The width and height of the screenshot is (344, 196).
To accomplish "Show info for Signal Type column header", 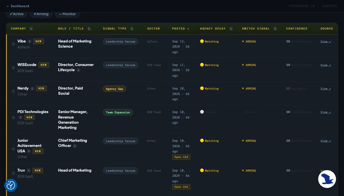I will coord(132,29).
